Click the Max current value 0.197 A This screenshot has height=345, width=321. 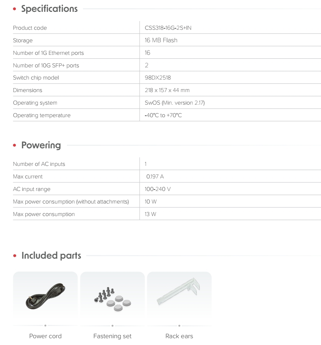point(155,177)
